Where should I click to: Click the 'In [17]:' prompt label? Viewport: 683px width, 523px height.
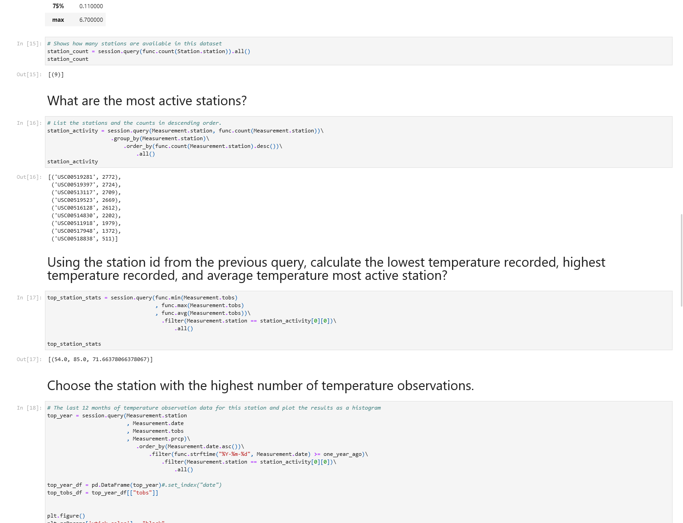click(x=29, y=298)
